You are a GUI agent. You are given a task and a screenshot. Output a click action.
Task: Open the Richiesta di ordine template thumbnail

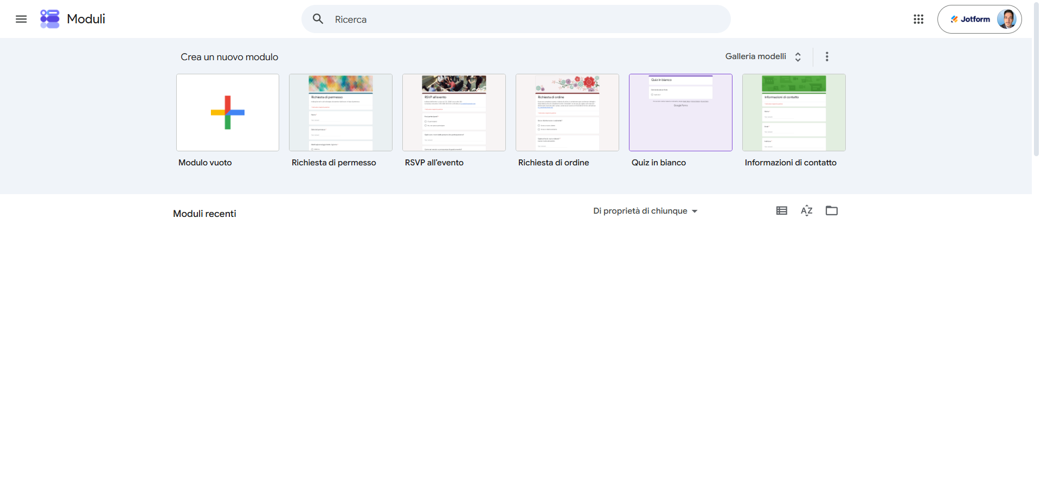click(x=567, y=112)
